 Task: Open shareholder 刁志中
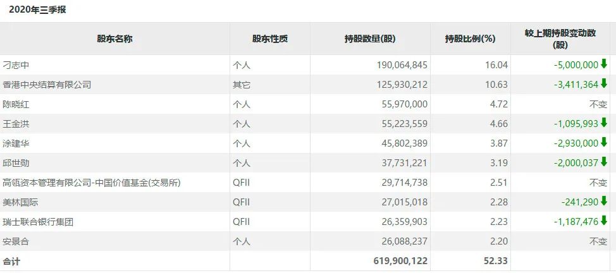tap(16, 64)
